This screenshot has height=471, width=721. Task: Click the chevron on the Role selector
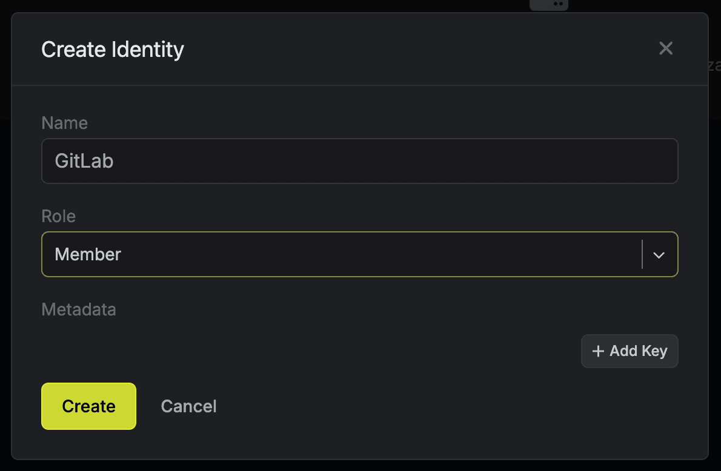point(659,254)
